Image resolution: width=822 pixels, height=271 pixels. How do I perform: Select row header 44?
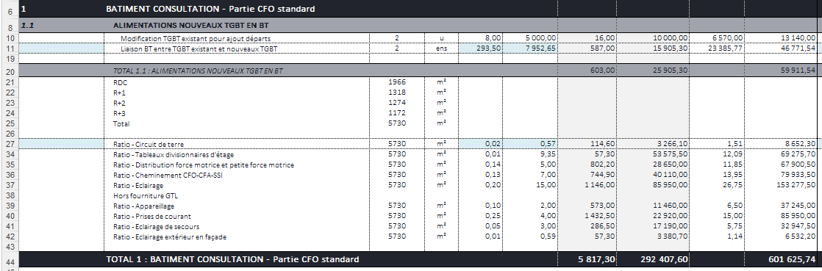(10, 260)
